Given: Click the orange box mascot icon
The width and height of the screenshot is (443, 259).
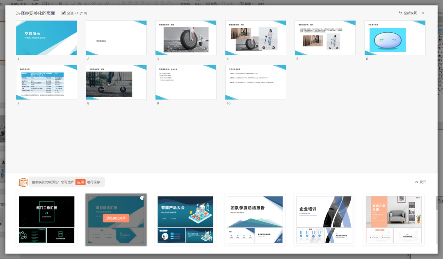Looking at the screenshot, I should tap(23, 182).
